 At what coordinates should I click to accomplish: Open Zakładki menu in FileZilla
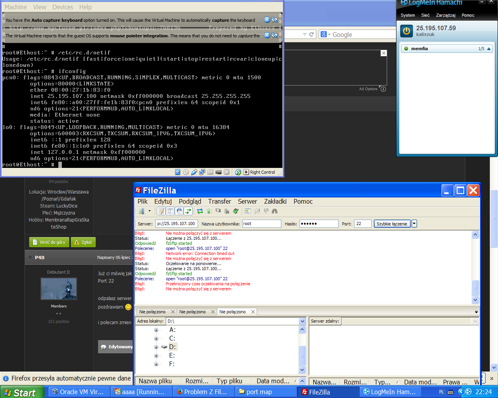[x=275, y=201]
